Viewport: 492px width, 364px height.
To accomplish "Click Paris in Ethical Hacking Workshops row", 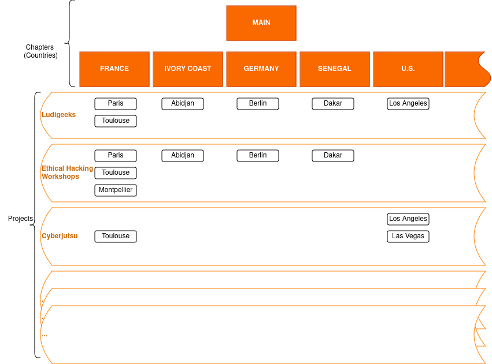I will tap(116, 156).
